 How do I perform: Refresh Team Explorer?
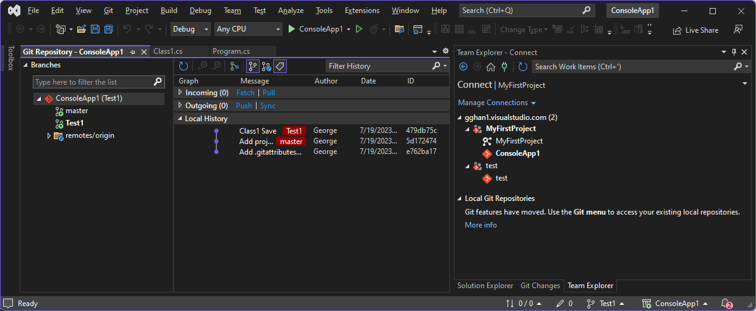pyautogui.click(x=523, y=66)
